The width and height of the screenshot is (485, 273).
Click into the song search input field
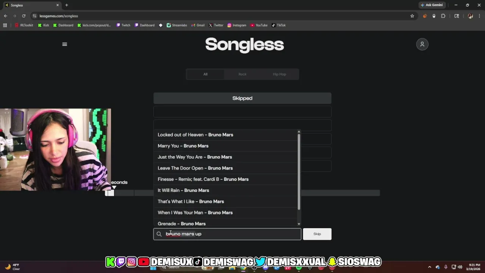[227, 234]
